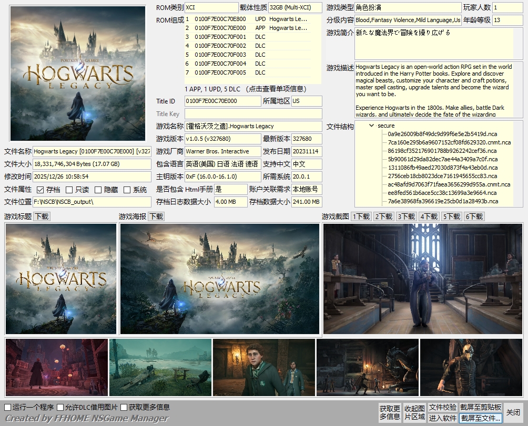Click the 游戏标题 下载 button
Viewport: 528px width, 426px height.
click(42, 216)
